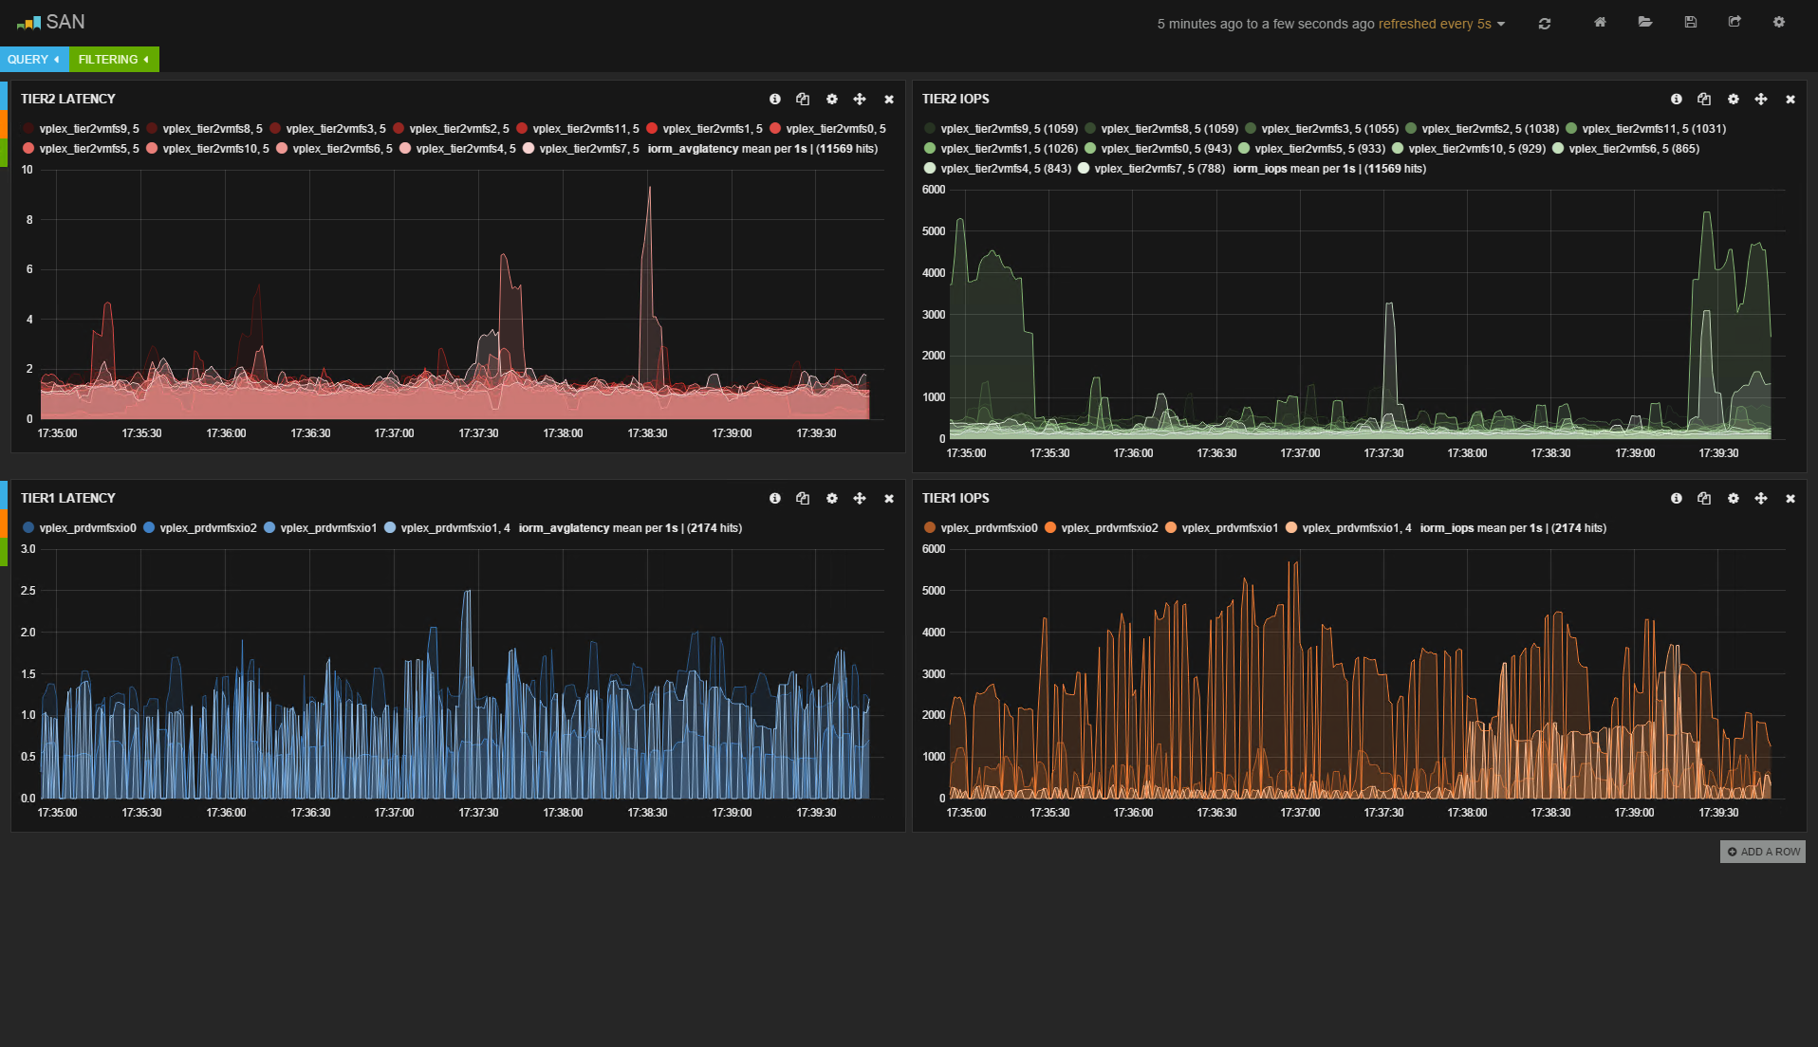
Task: Show info icon on TIER2 IOPS panel
Action: [x=1677, y=99]
